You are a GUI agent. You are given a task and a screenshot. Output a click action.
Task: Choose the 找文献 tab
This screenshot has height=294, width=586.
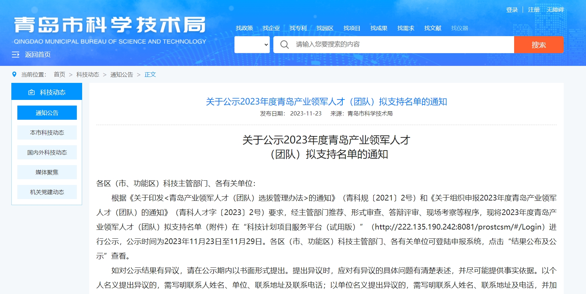[x=433, y=28]
